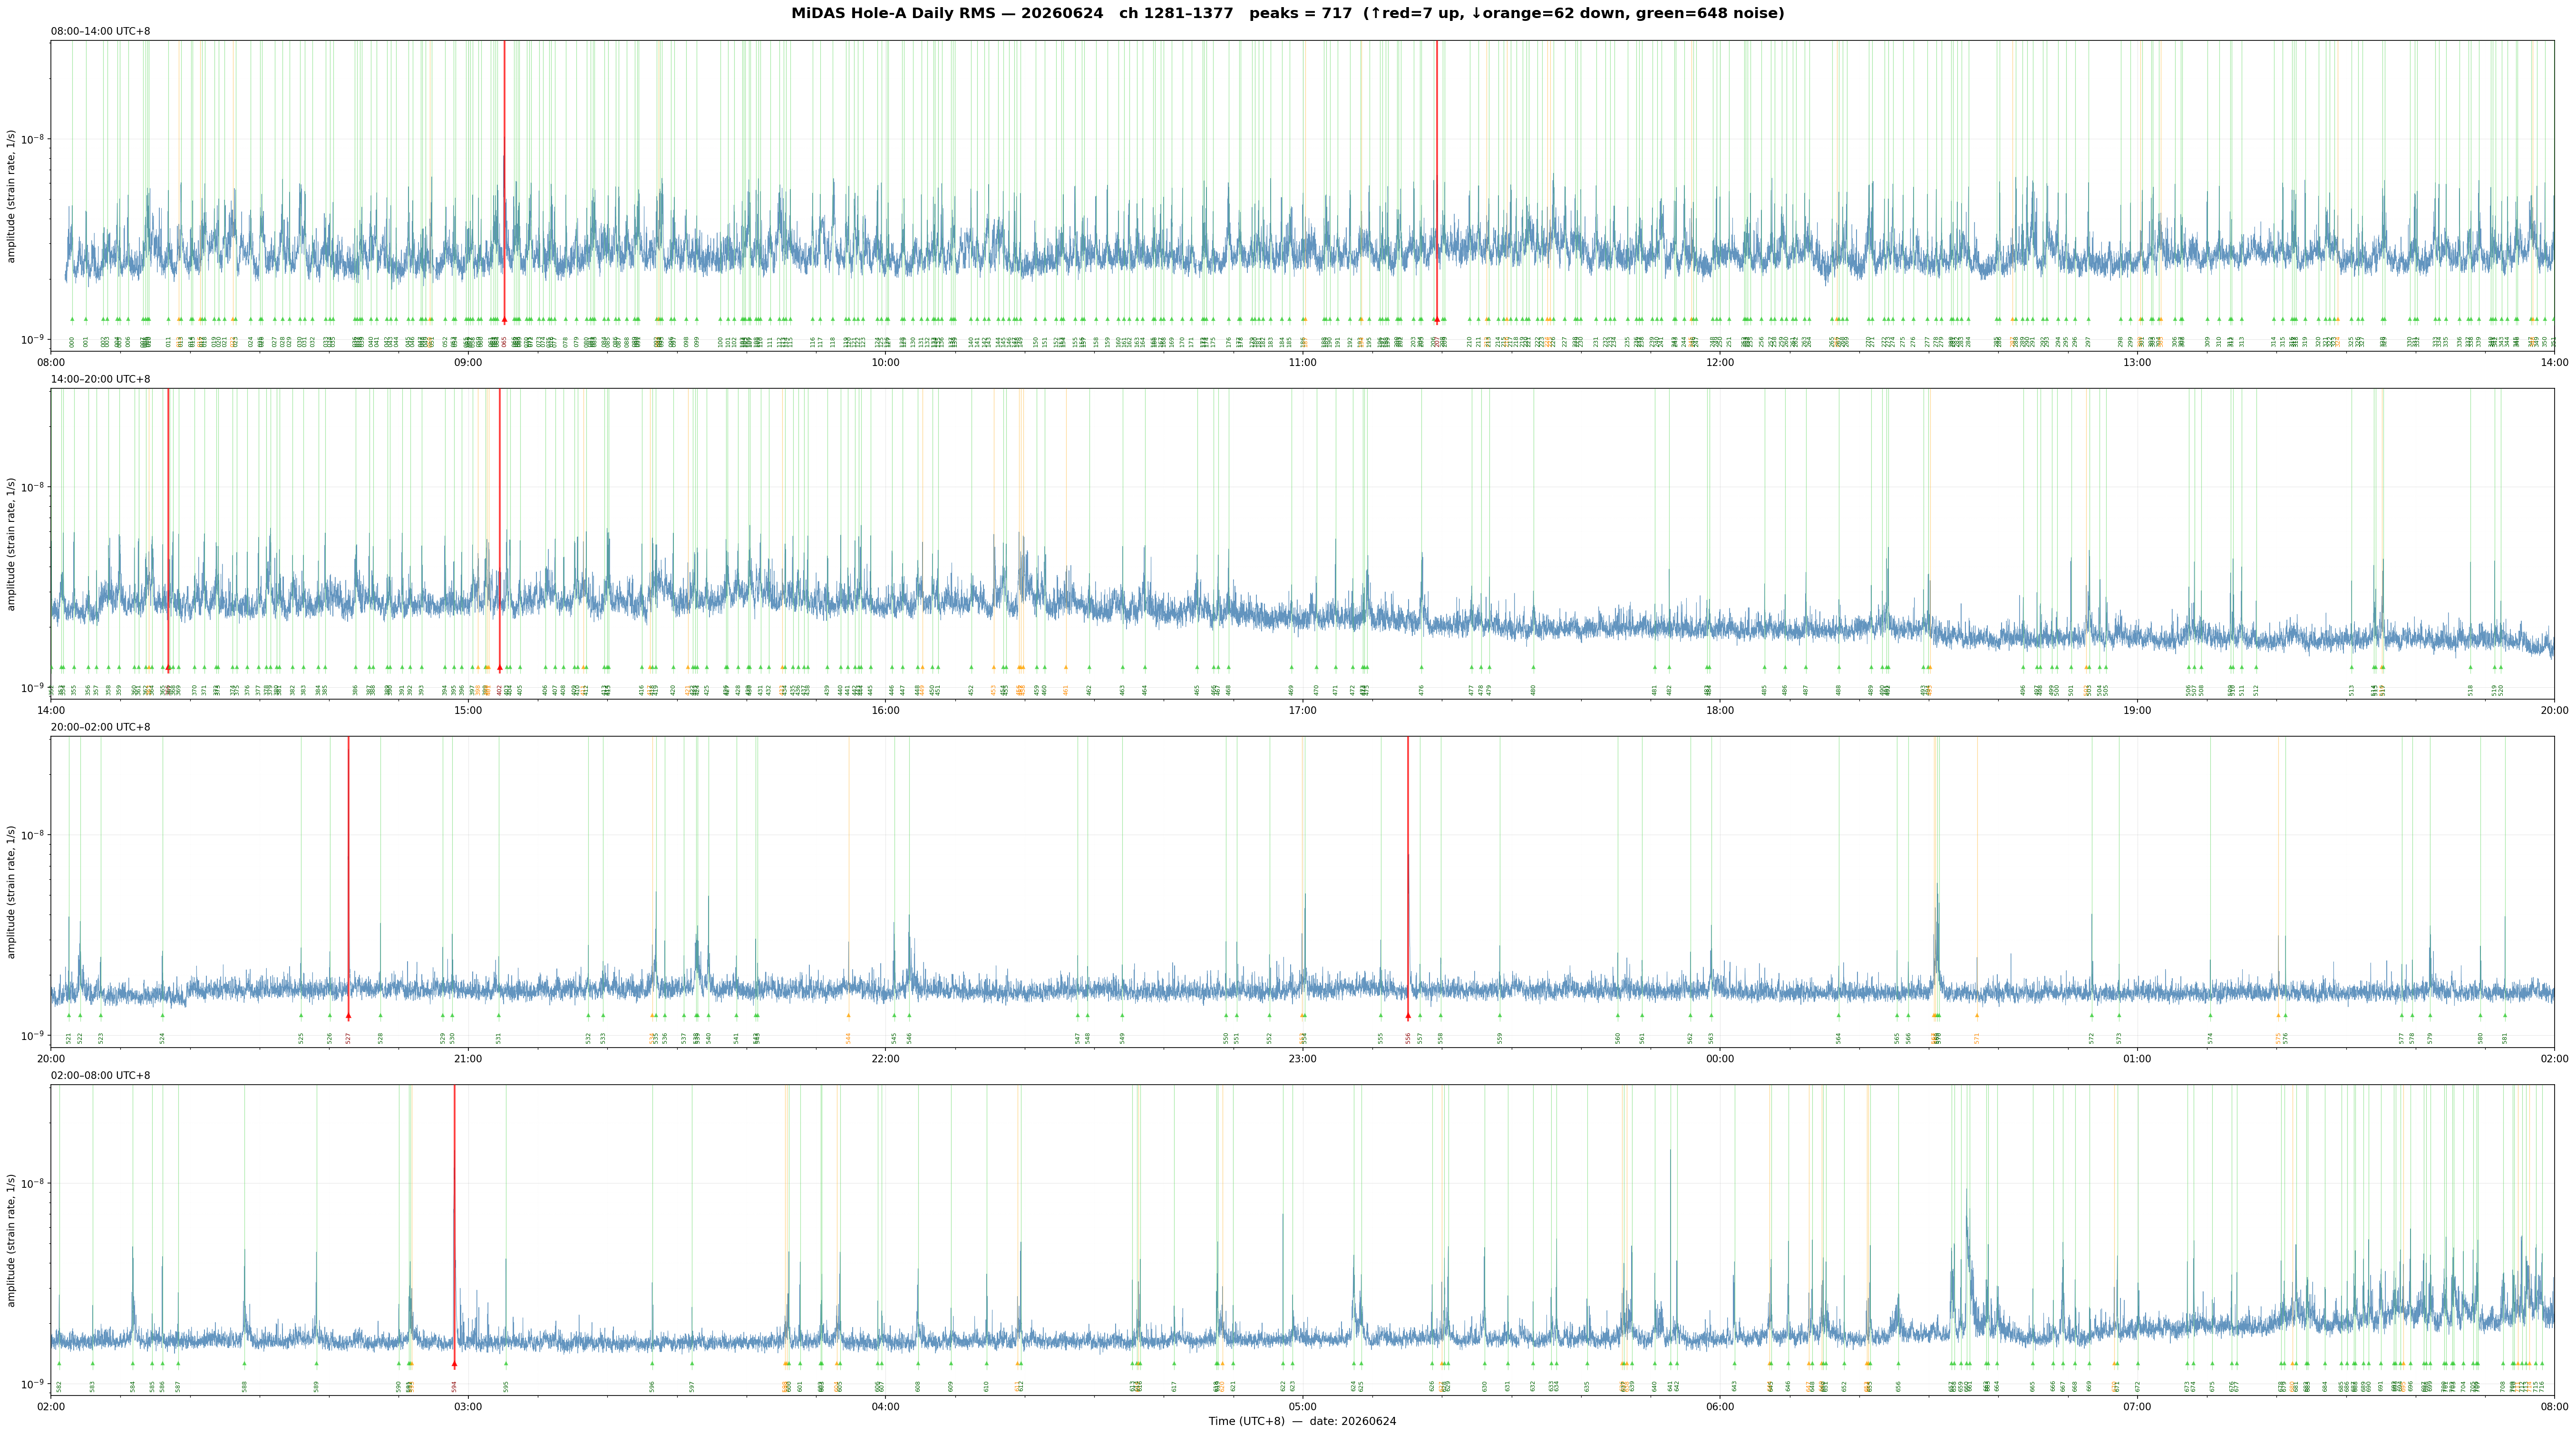Click green noise peak label 596

(652, 1386)
